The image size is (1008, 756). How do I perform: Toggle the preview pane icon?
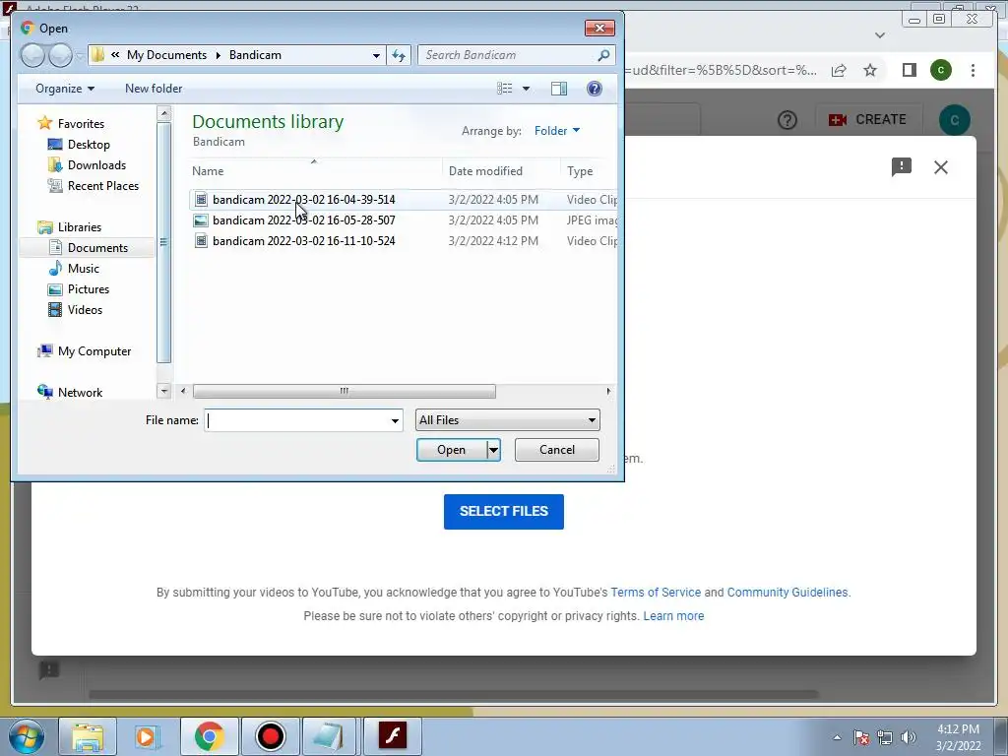pyautogui.click(x=559, y=89)
